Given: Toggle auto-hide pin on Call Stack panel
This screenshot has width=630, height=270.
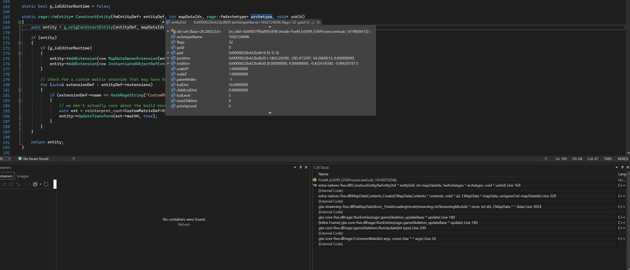Looking at the screenshot, I should [x=622, y=167].
